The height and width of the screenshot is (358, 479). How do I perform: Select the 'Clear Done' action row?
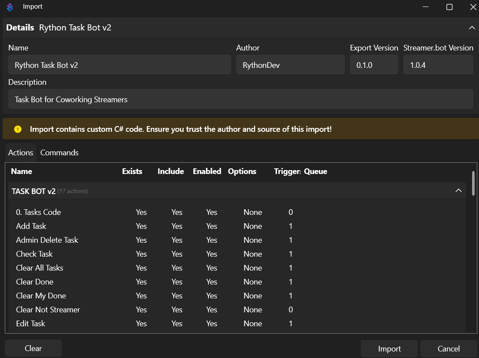[237, 282]
